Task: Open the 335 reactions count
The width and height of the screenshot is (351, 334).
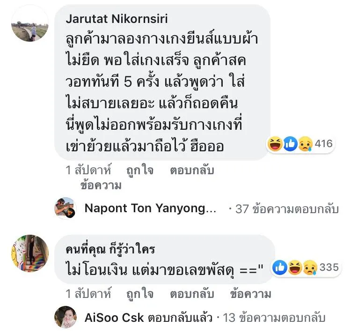Action: pyautogui.click(x=329, y=267)
